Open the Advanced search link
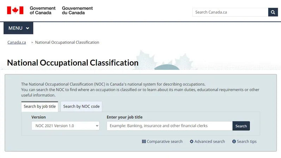This screenshot has width=281, height=158. 209,141
